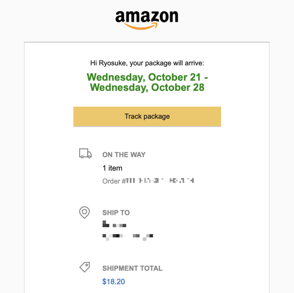Viewport: 294px width, 293px height.
Task: Click the 1 item text
Action: pyautogui.click(x=112, y=168)
